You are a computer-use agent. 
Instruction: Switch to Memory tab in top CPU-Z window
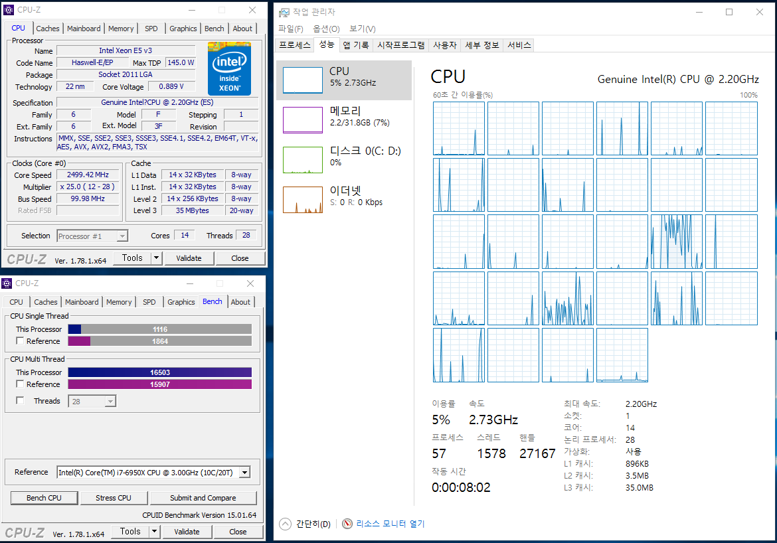tap(121, 29)
